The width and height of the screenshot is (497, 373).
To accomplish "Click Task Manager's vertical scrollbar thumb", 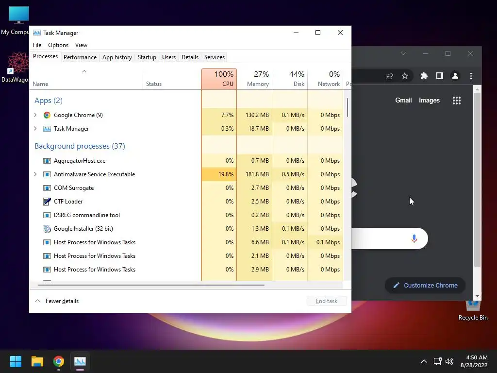I will [348, 107].
